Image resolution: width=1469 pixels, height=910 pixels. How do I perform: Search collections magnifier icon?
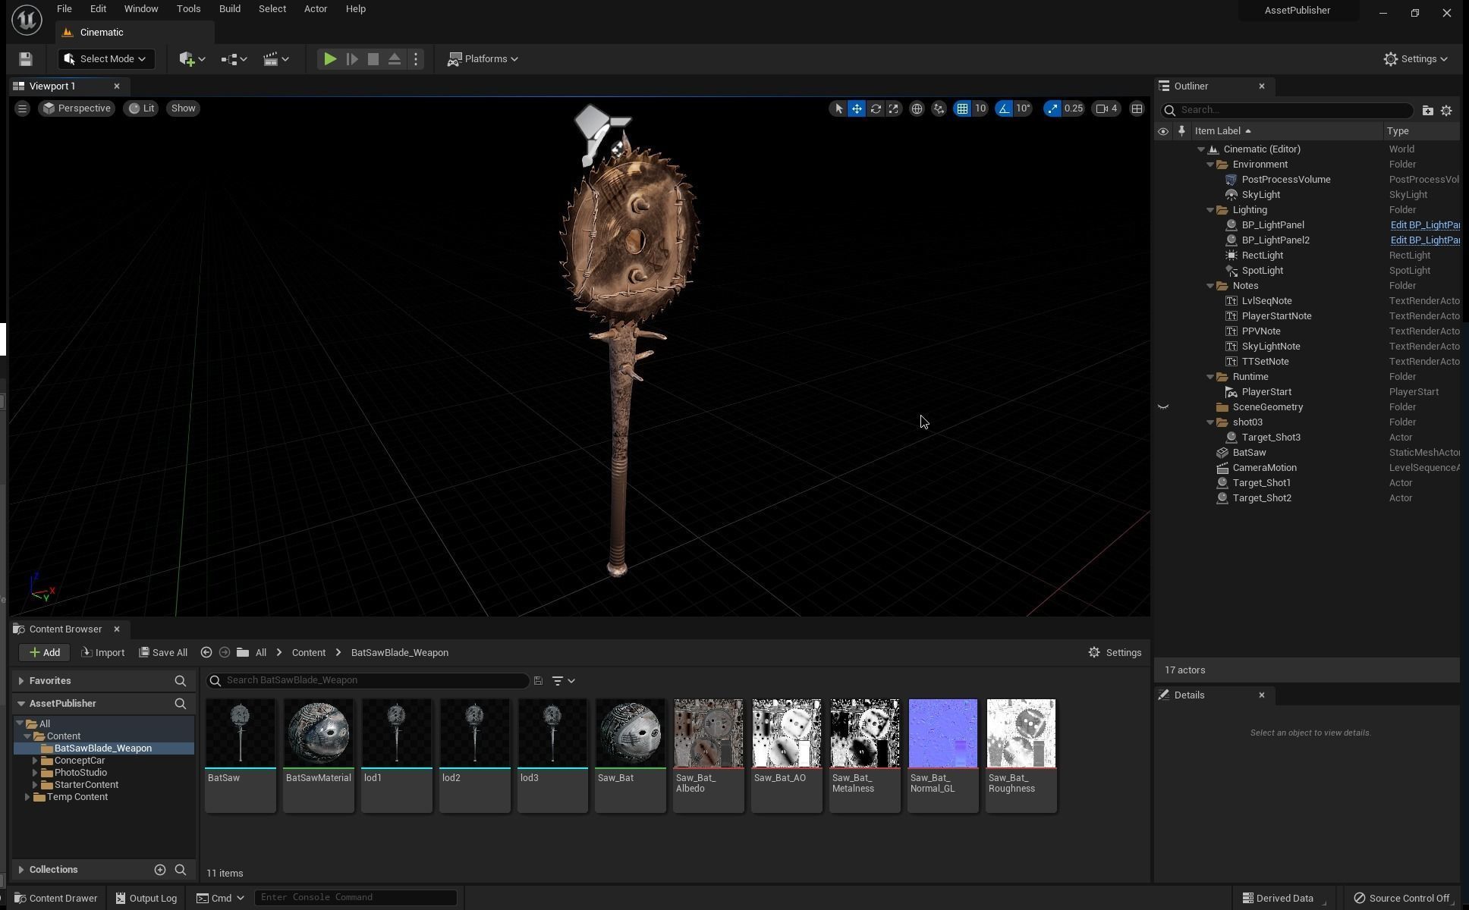[x=181, y=870]
